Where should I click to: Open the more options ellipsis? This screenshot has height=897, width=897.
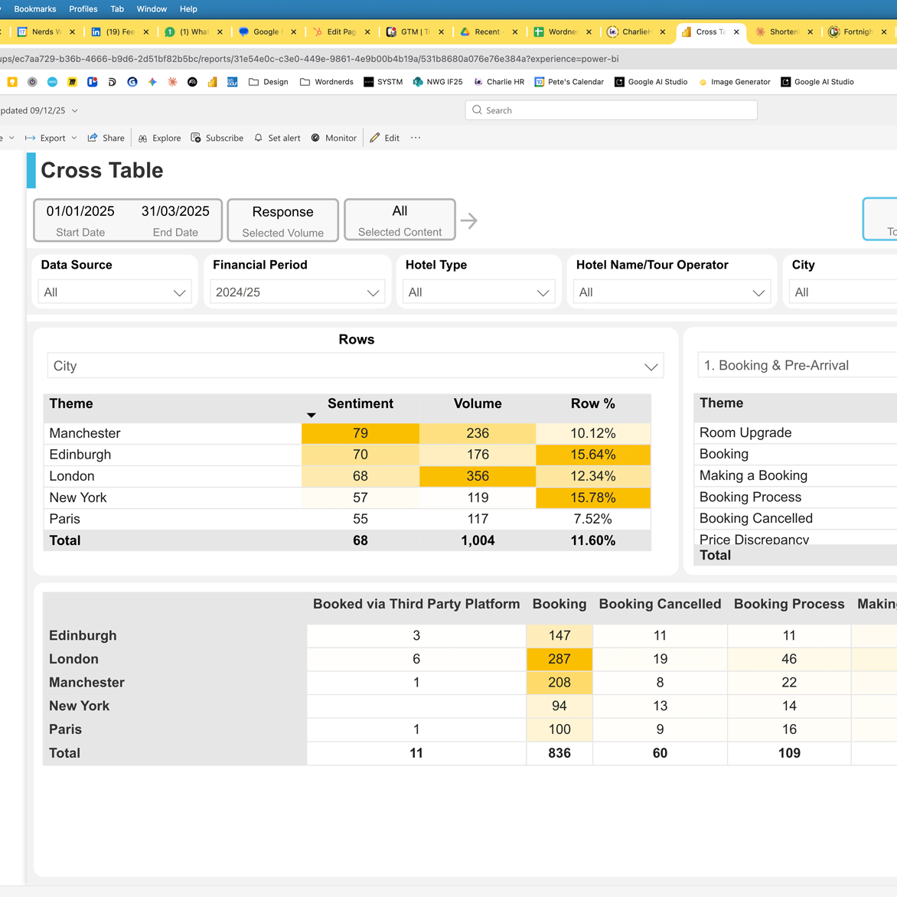coord(416,138)
